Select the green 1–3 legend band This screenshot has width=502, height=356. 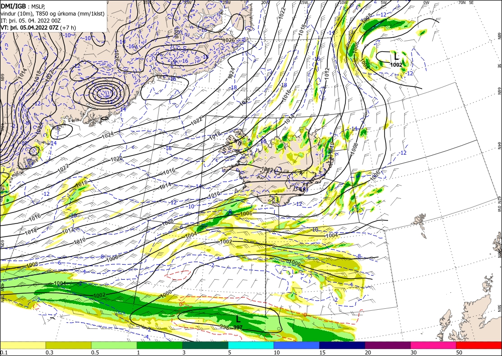click(160, 345)
